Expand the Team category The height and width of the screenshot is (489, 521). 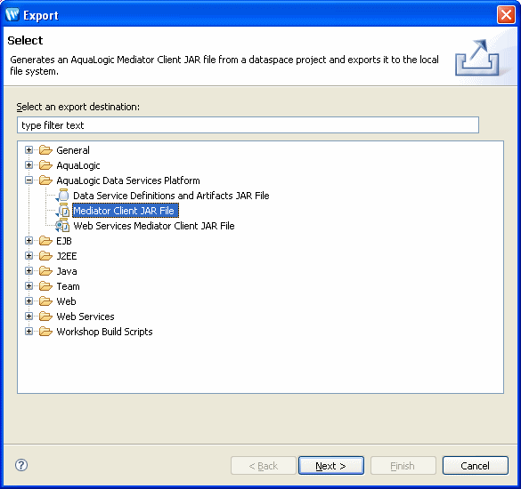point(28,286)
